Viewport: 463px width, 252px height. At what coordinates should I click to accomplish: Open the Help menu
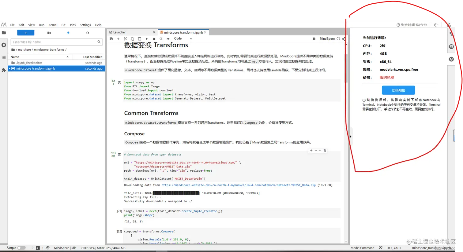[98, 25]
